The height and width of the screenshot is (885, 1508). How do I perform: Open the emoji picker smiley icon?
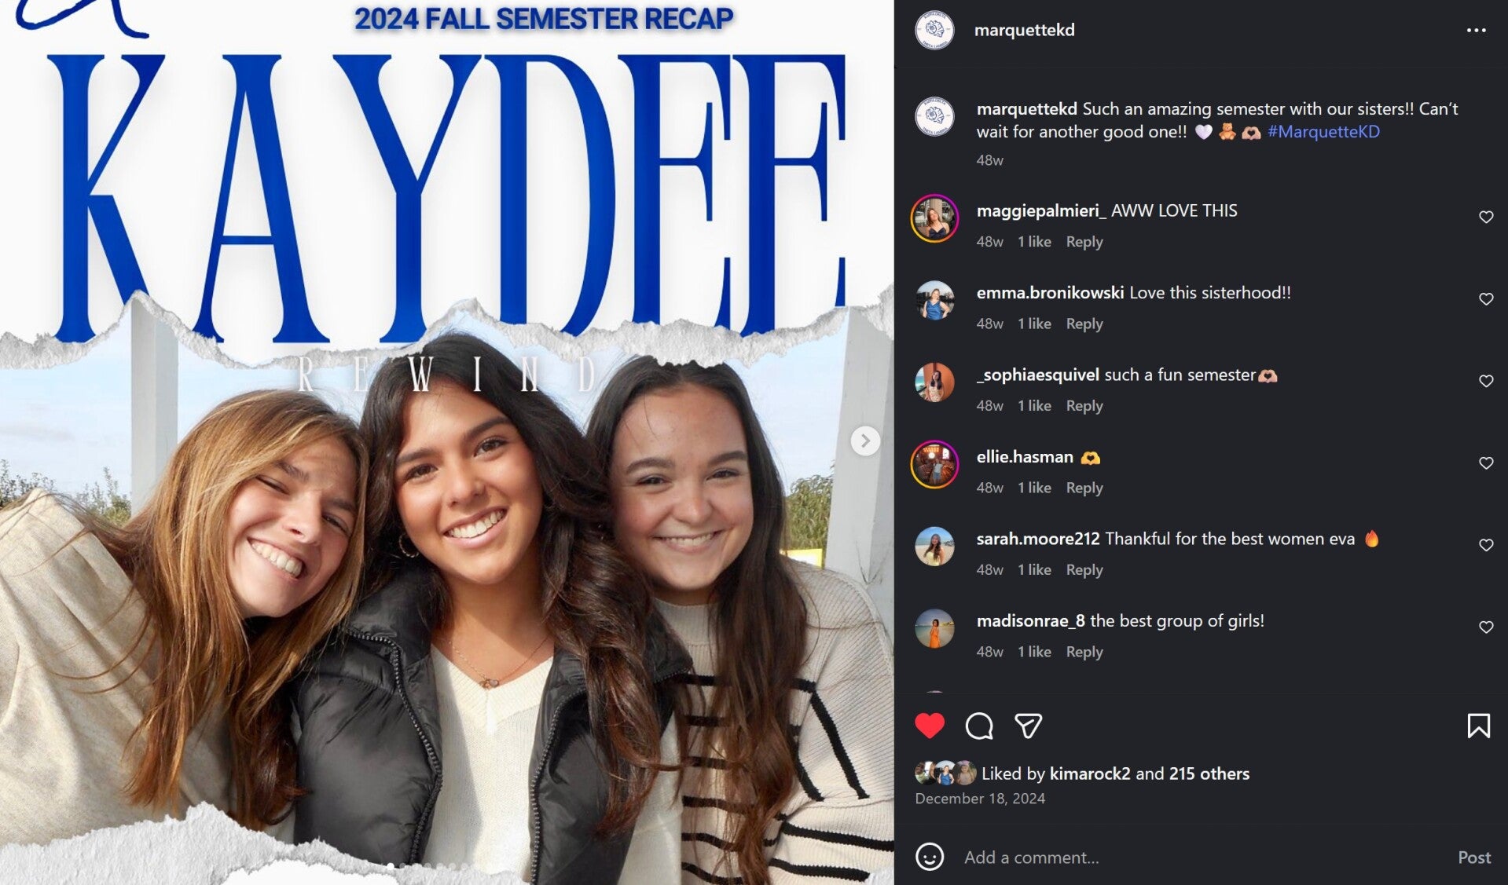pyautogui.click(x=929, y=857)
